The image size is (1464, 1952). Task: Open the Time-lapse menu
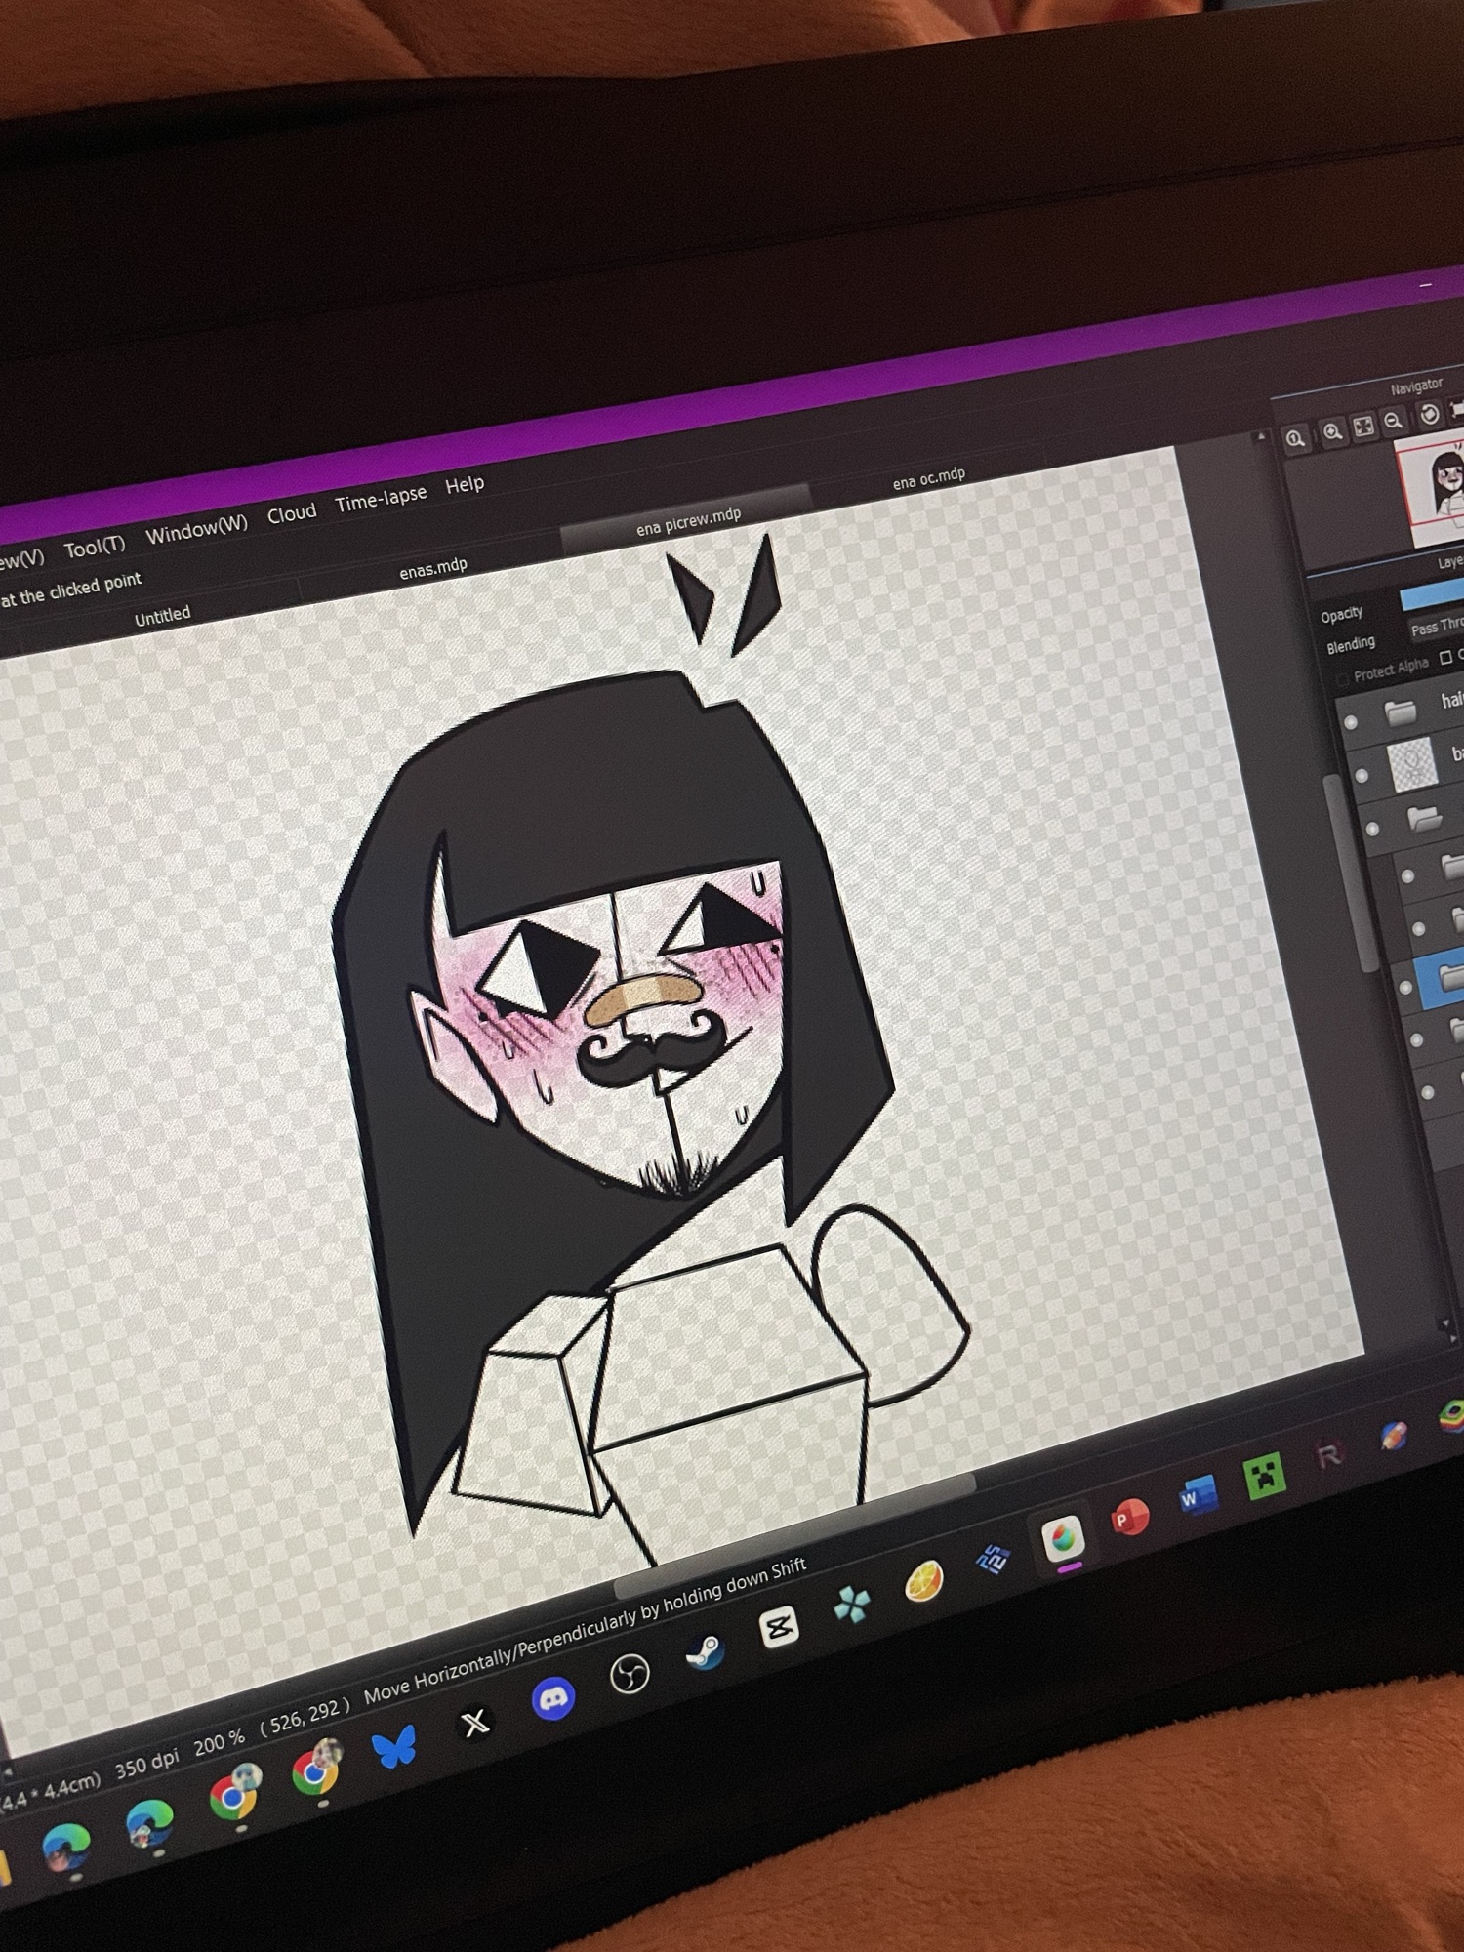pos(381,499)
